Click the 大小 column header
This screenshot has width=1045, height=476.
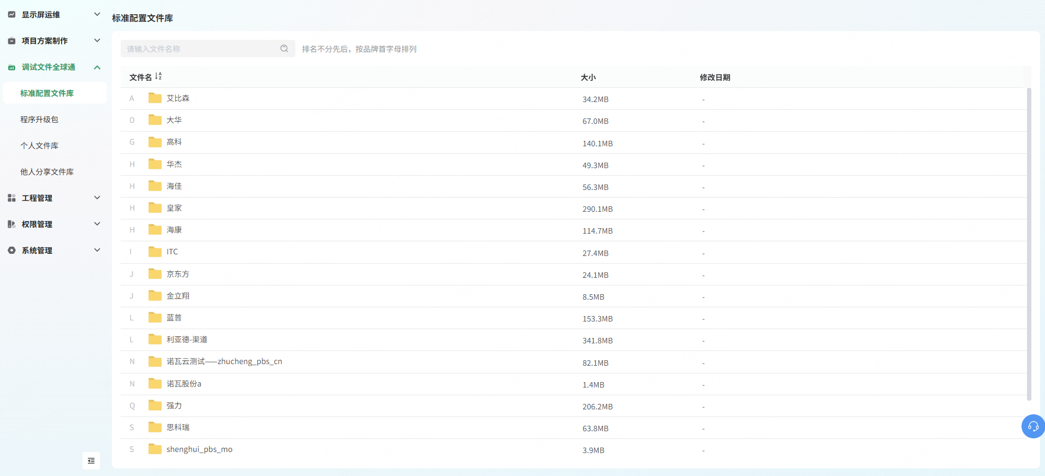pyautogui.click(x=588, y=78)
